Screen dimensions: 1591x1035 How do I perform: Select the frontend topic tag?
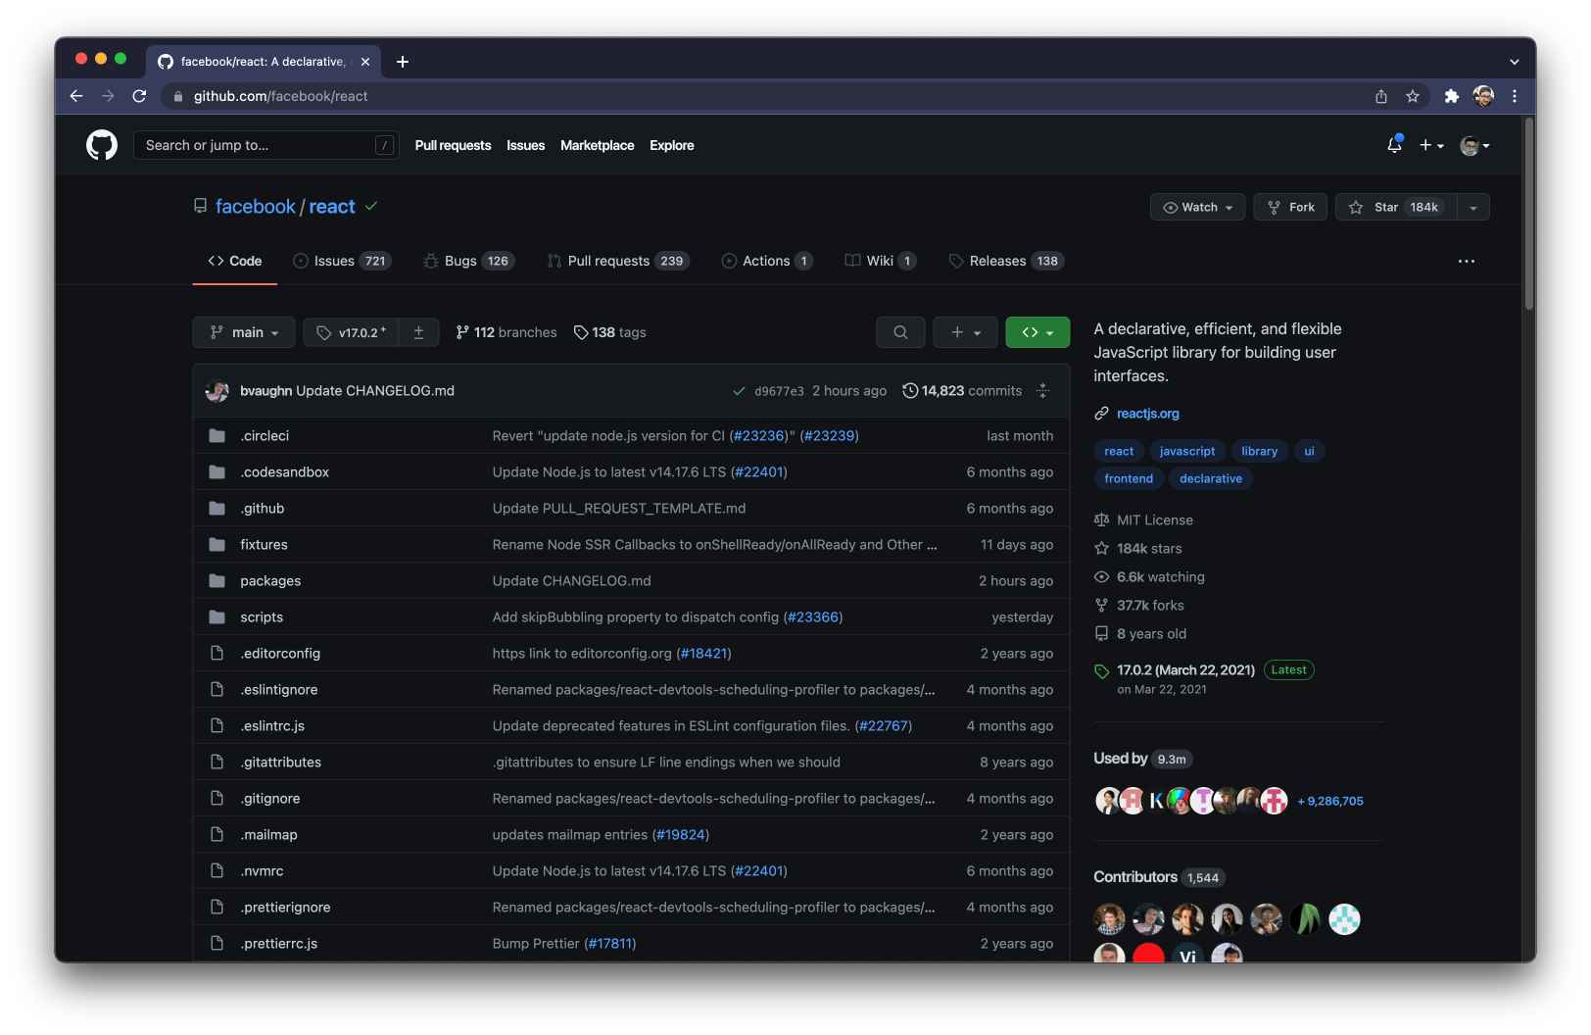[x=1129, y=478]
